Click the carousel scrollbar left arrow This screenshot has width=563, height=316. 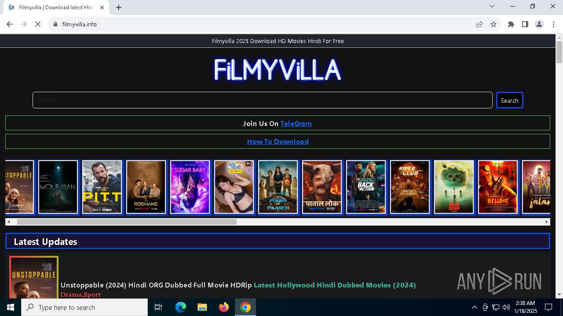(x=9, y=222)
